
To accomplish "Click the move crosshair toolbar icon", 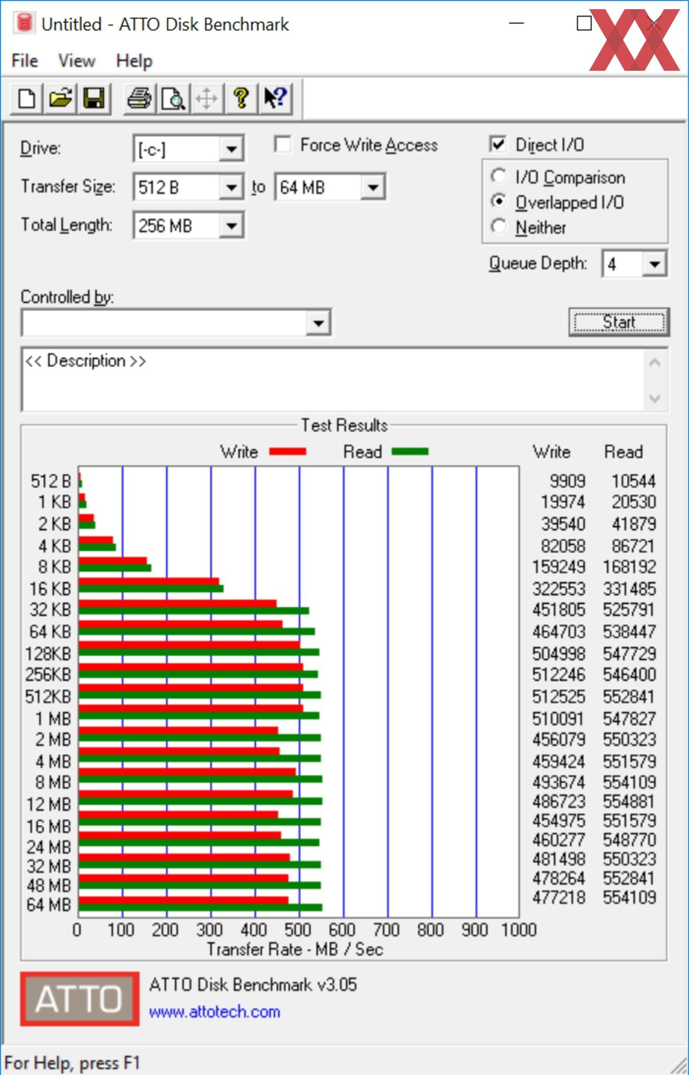I will click(207, 98).
